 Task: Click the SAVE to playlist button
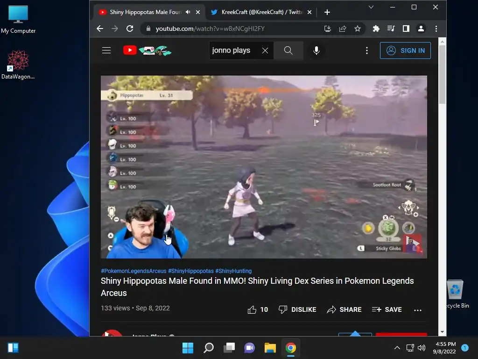click(387, 309)
